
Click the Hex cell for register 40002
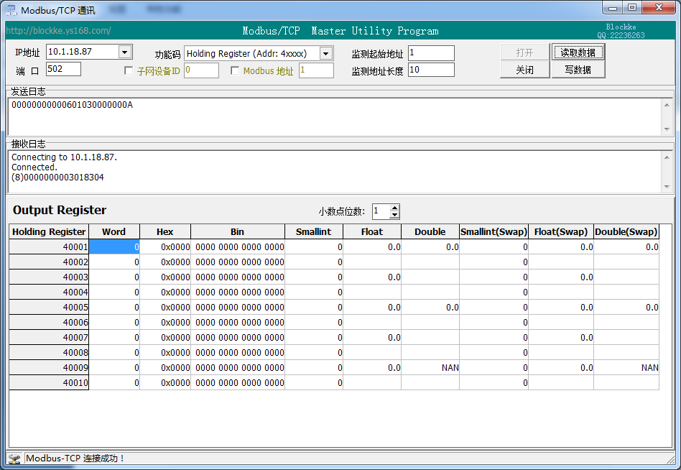[165, 262]
